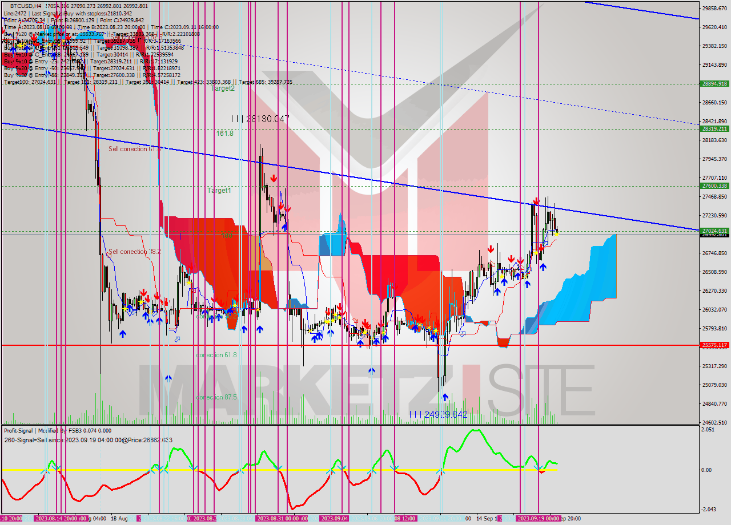Click the '14 Sep' time axis label
This screenshot has height=525, width=731.
pos(486,519)
